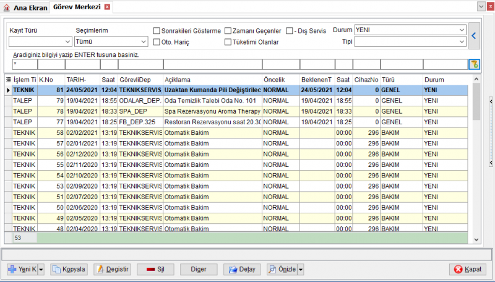This screenshot has height=282, width=495.
Task: Tick the Tüketimi Olanlar checkbox
Action: (x=228, y=42)
